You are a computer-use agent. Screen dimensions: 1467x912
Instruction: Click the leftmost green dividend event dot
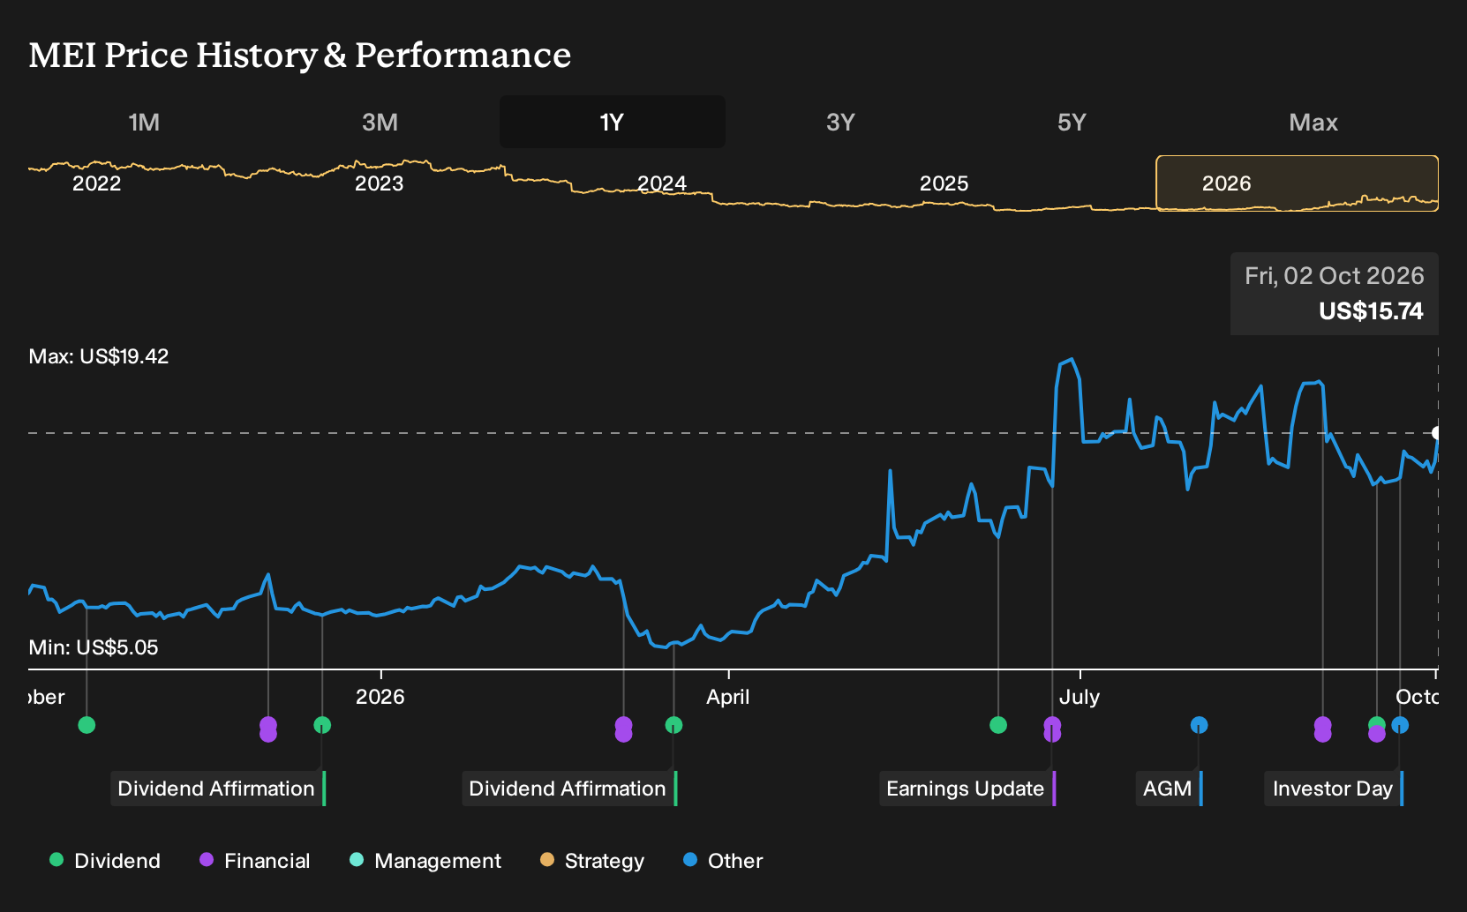click(x=87, y=725)
